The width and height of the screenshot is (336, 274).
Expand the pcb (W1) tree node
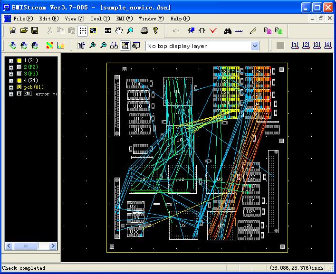point(11,87)
